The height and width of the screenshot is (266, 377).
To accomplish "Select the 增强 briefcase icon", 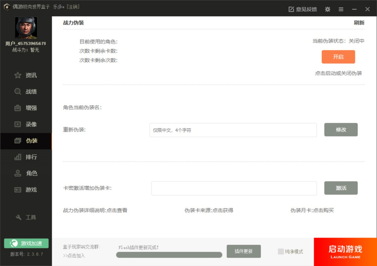I will point(18,108).
